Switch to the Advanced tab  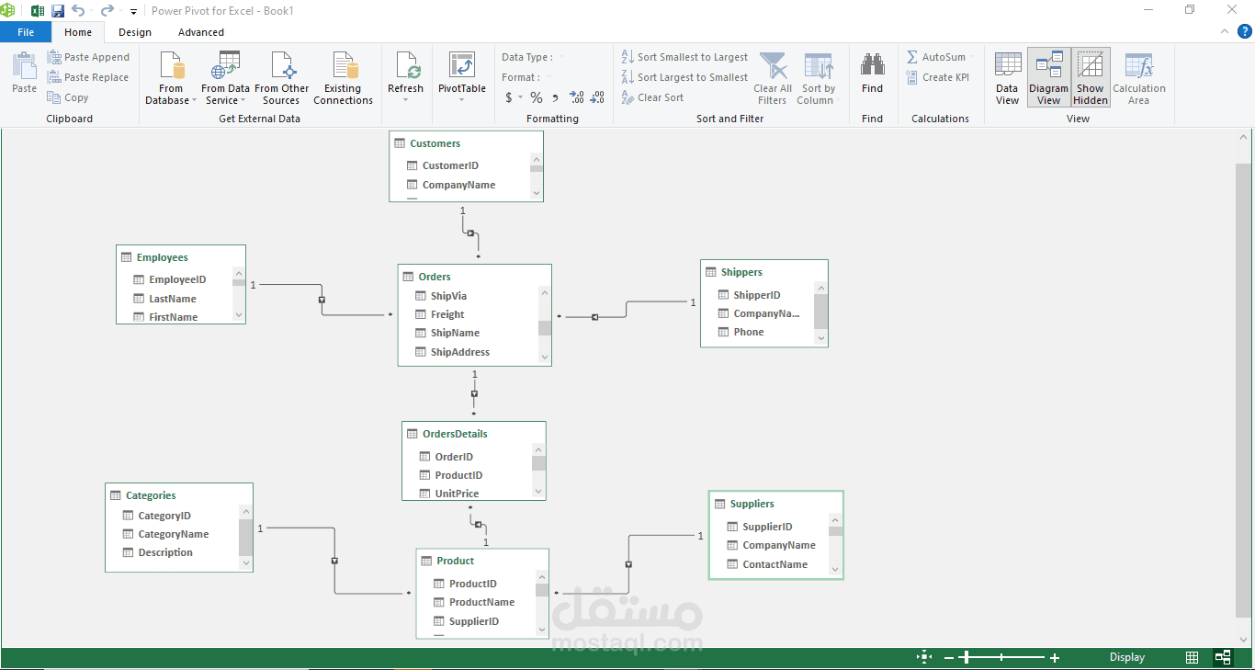click(201, 32)
